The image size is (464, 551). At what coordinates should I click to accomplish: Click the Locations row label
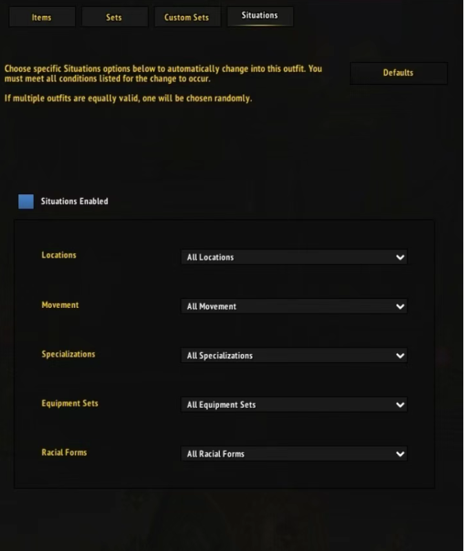click(59, 256)
